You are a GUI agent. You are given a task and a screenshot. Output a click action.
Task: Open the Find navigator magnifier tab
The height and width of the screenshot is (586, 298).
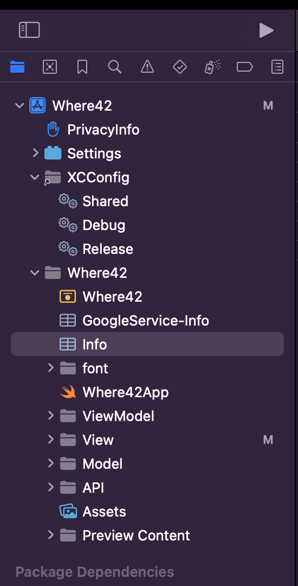(x=115, y=67)
